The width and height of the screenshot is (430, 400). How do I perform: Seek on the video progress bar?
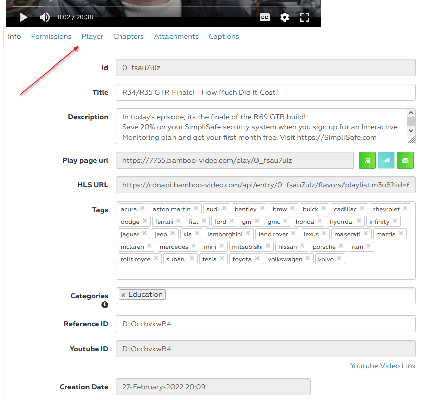163,6
